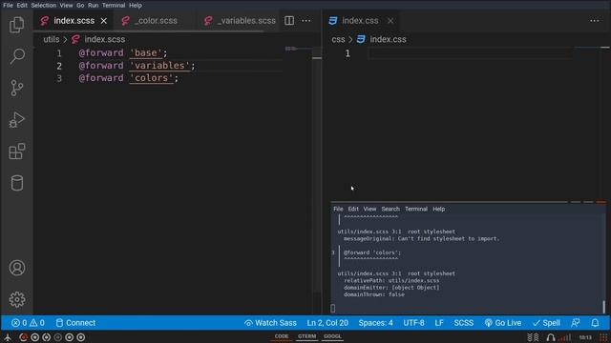Place cursor on the 'colors' forward line
This screenshot has width=611, height=343.
pos(128,78)
